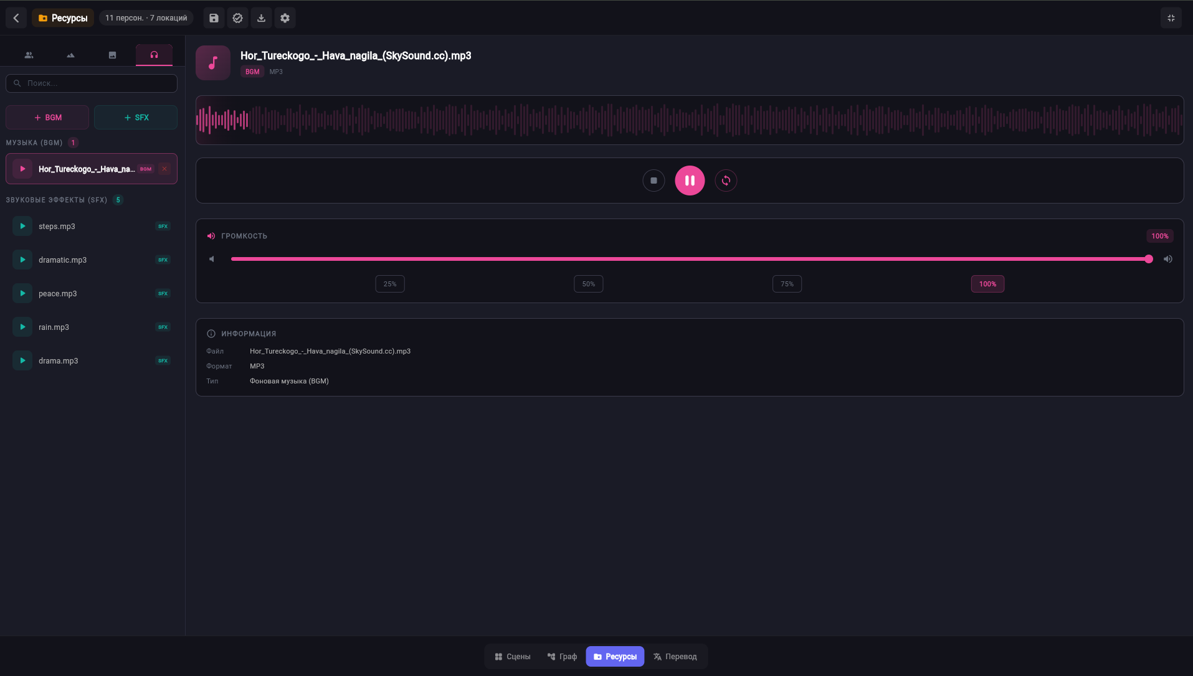The height and width of the screenshot is (676, 1193).
Task: Set volume to 100% preset
Action: tap(987, 284)
